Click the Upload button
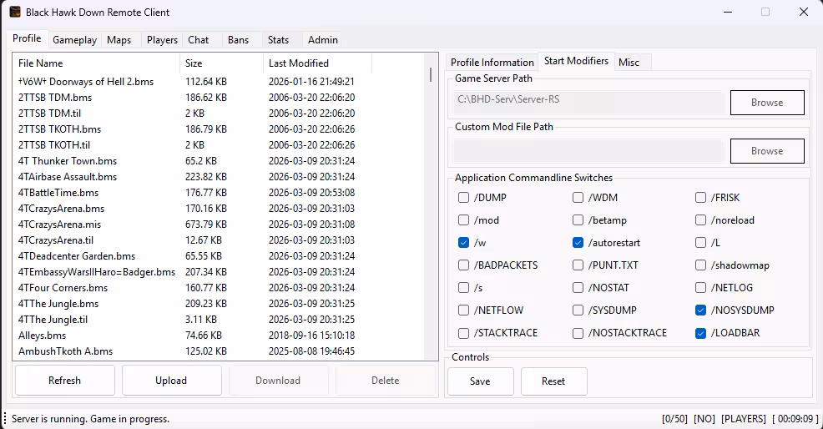 [x=171, y=380]
